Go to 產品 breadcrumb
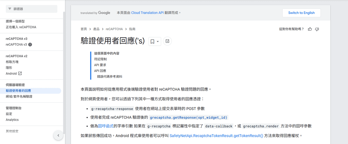 [x=96, y=29]
